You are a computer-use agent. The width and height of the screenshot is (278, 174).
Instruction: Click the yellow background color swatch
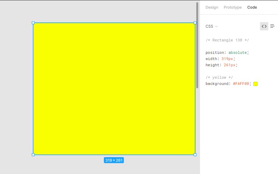(255, 84)
